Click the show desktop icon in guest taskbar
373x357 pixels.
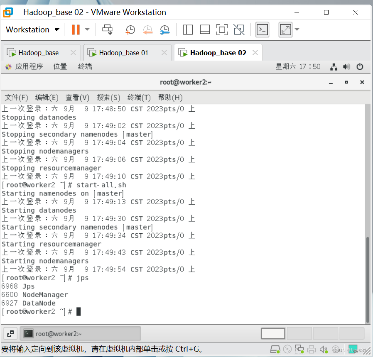10,334
